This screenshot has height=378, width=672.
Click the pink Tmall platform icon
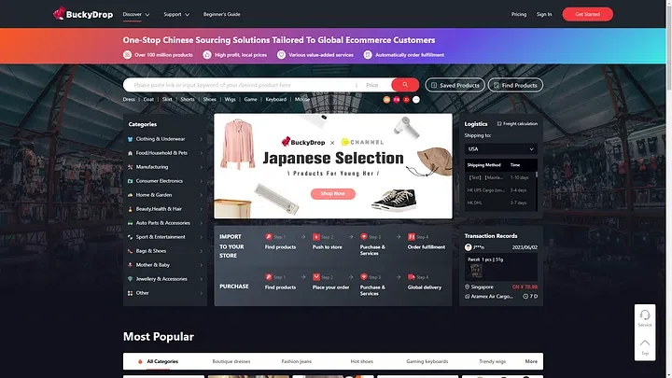click(x=397, y=100)
